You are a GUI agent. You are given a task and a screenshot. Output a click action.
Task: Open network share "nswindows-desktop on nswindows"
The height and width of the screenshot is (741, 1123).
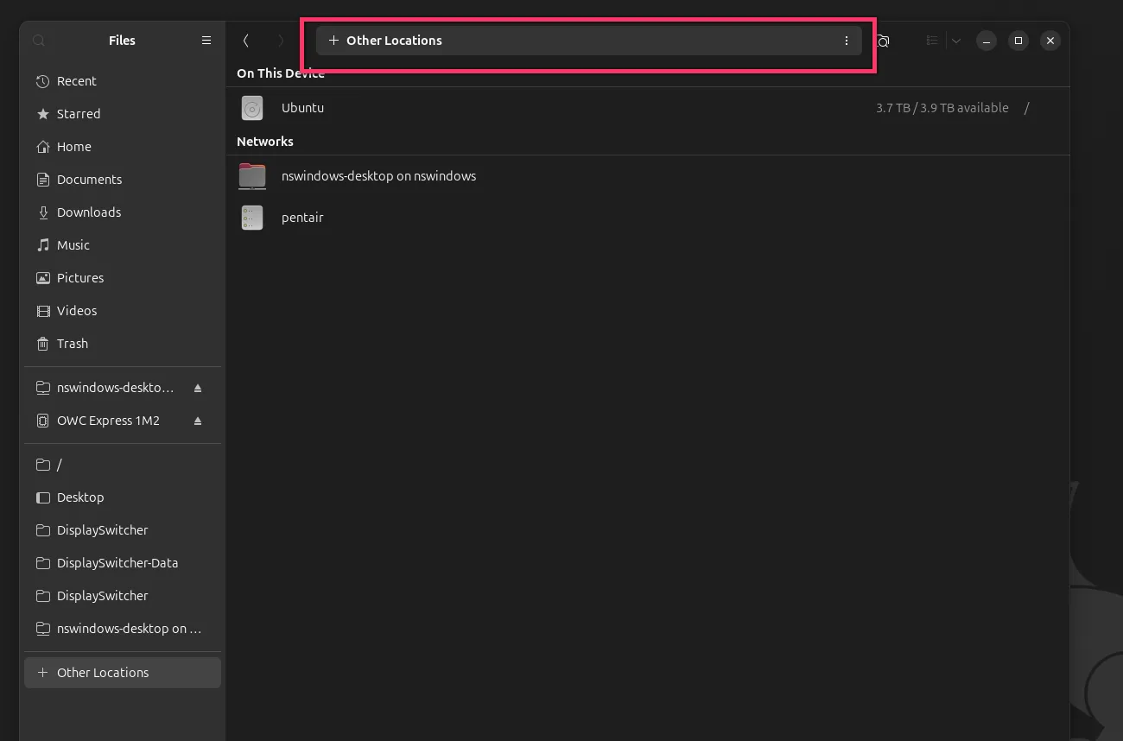pyautogui.click(x=648, y=176)
